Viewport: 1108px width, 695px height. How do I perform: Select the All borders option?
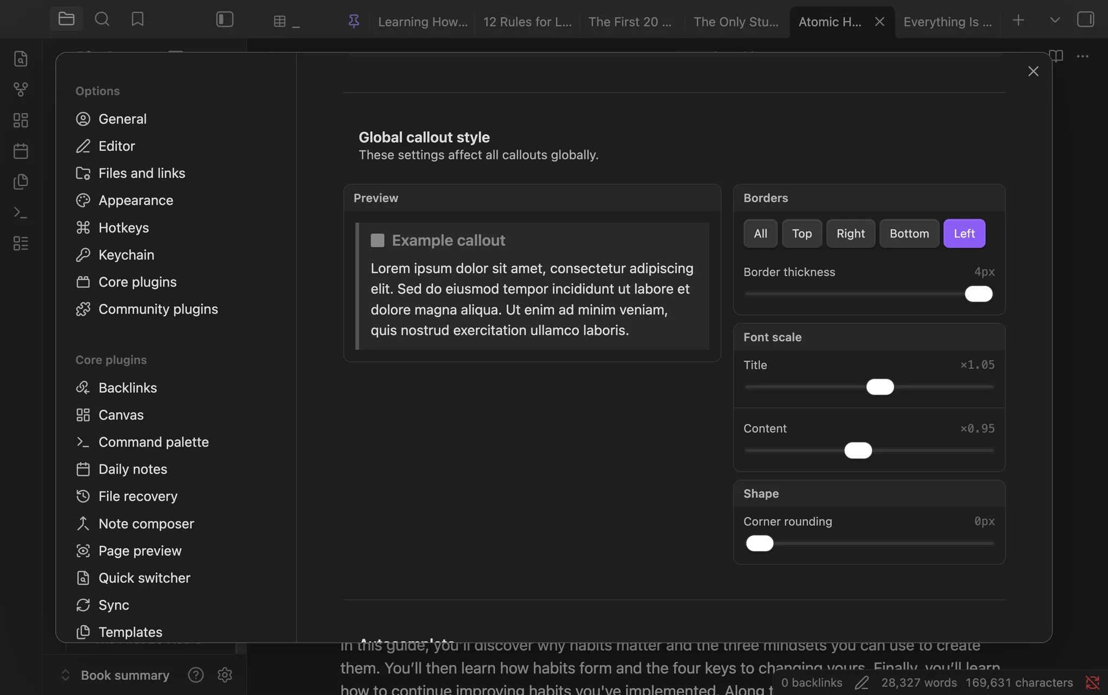(x=760, y=234)
